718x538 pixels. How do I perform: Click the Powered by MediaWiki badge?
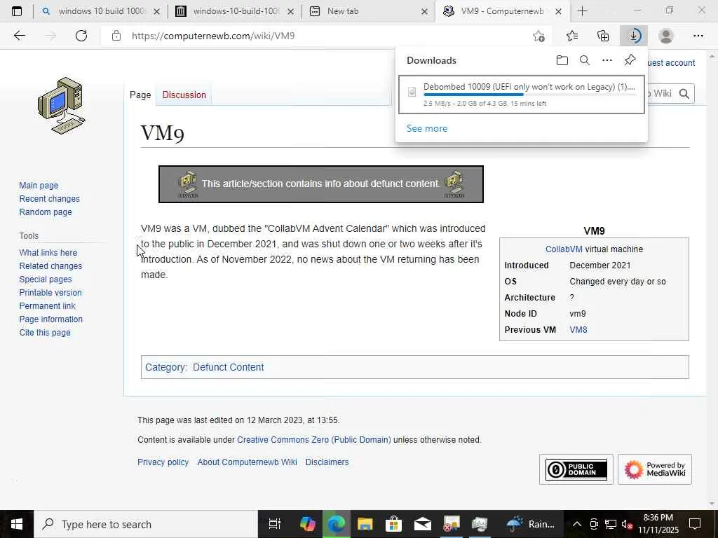655,469
